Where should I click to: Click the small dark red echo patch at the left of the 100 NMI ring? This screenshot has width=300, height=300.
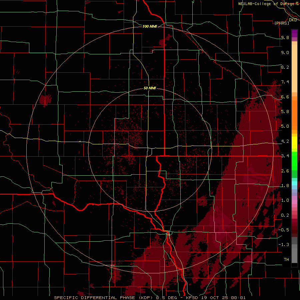click(x=46, y=100)
